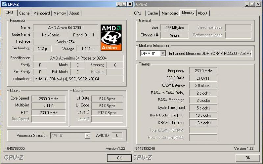The width and height of the screenshot is (263, 164).
Task: Click Version 1.22 text in left window
Action: 116,148
